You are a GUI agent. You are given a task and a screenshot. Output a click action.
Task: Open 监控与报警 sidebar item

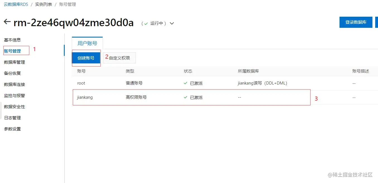click(x=15, y=95)
